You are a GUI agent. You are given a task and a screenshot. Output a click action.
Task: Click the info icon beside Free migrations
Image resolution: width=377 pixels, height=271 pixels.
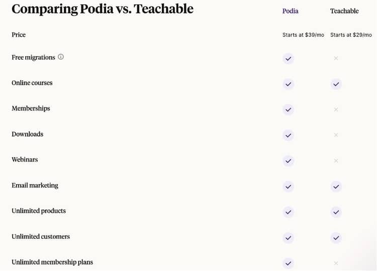click(x=61, y=57)
